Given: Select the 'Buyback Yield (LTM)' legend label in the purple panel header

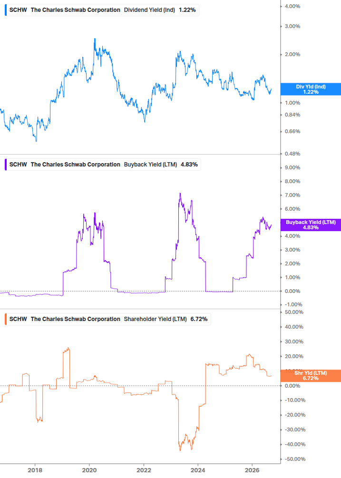Looking at the screenshot, I should pos(150,165).
